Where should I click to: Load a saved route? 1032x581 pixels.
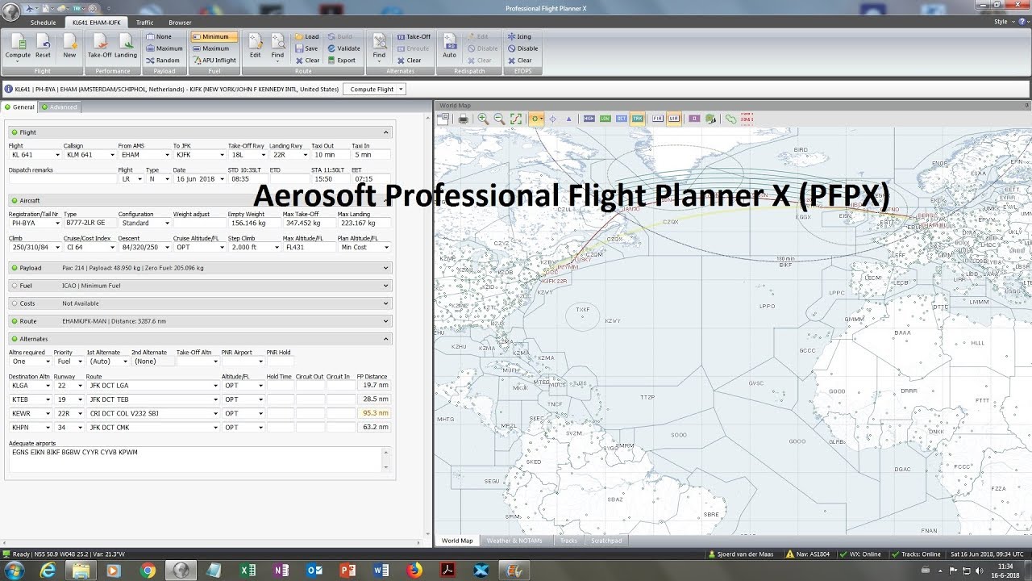tap(306, 37)
